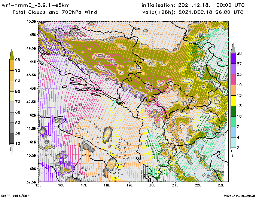Click the gray triangle topping the wind legend
The height and width of the screenshot is (198, 262).
tap(233, 48)
